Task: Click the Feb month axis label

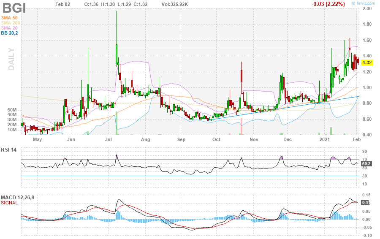Action: point(356,139)
